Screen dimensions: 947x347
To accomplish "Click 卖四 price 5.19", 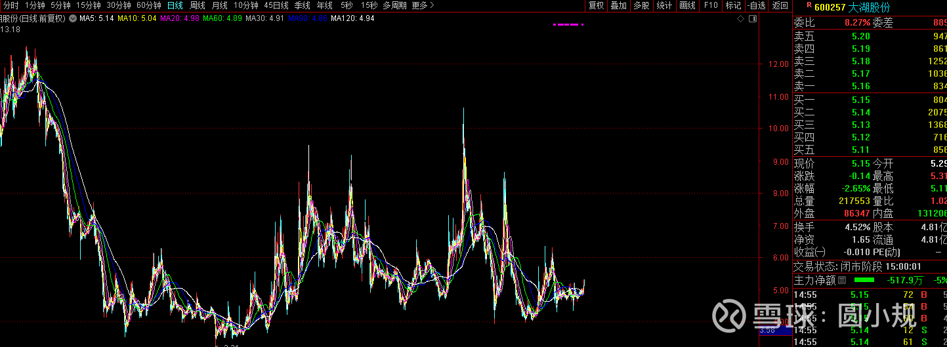I will click(861, 49).
